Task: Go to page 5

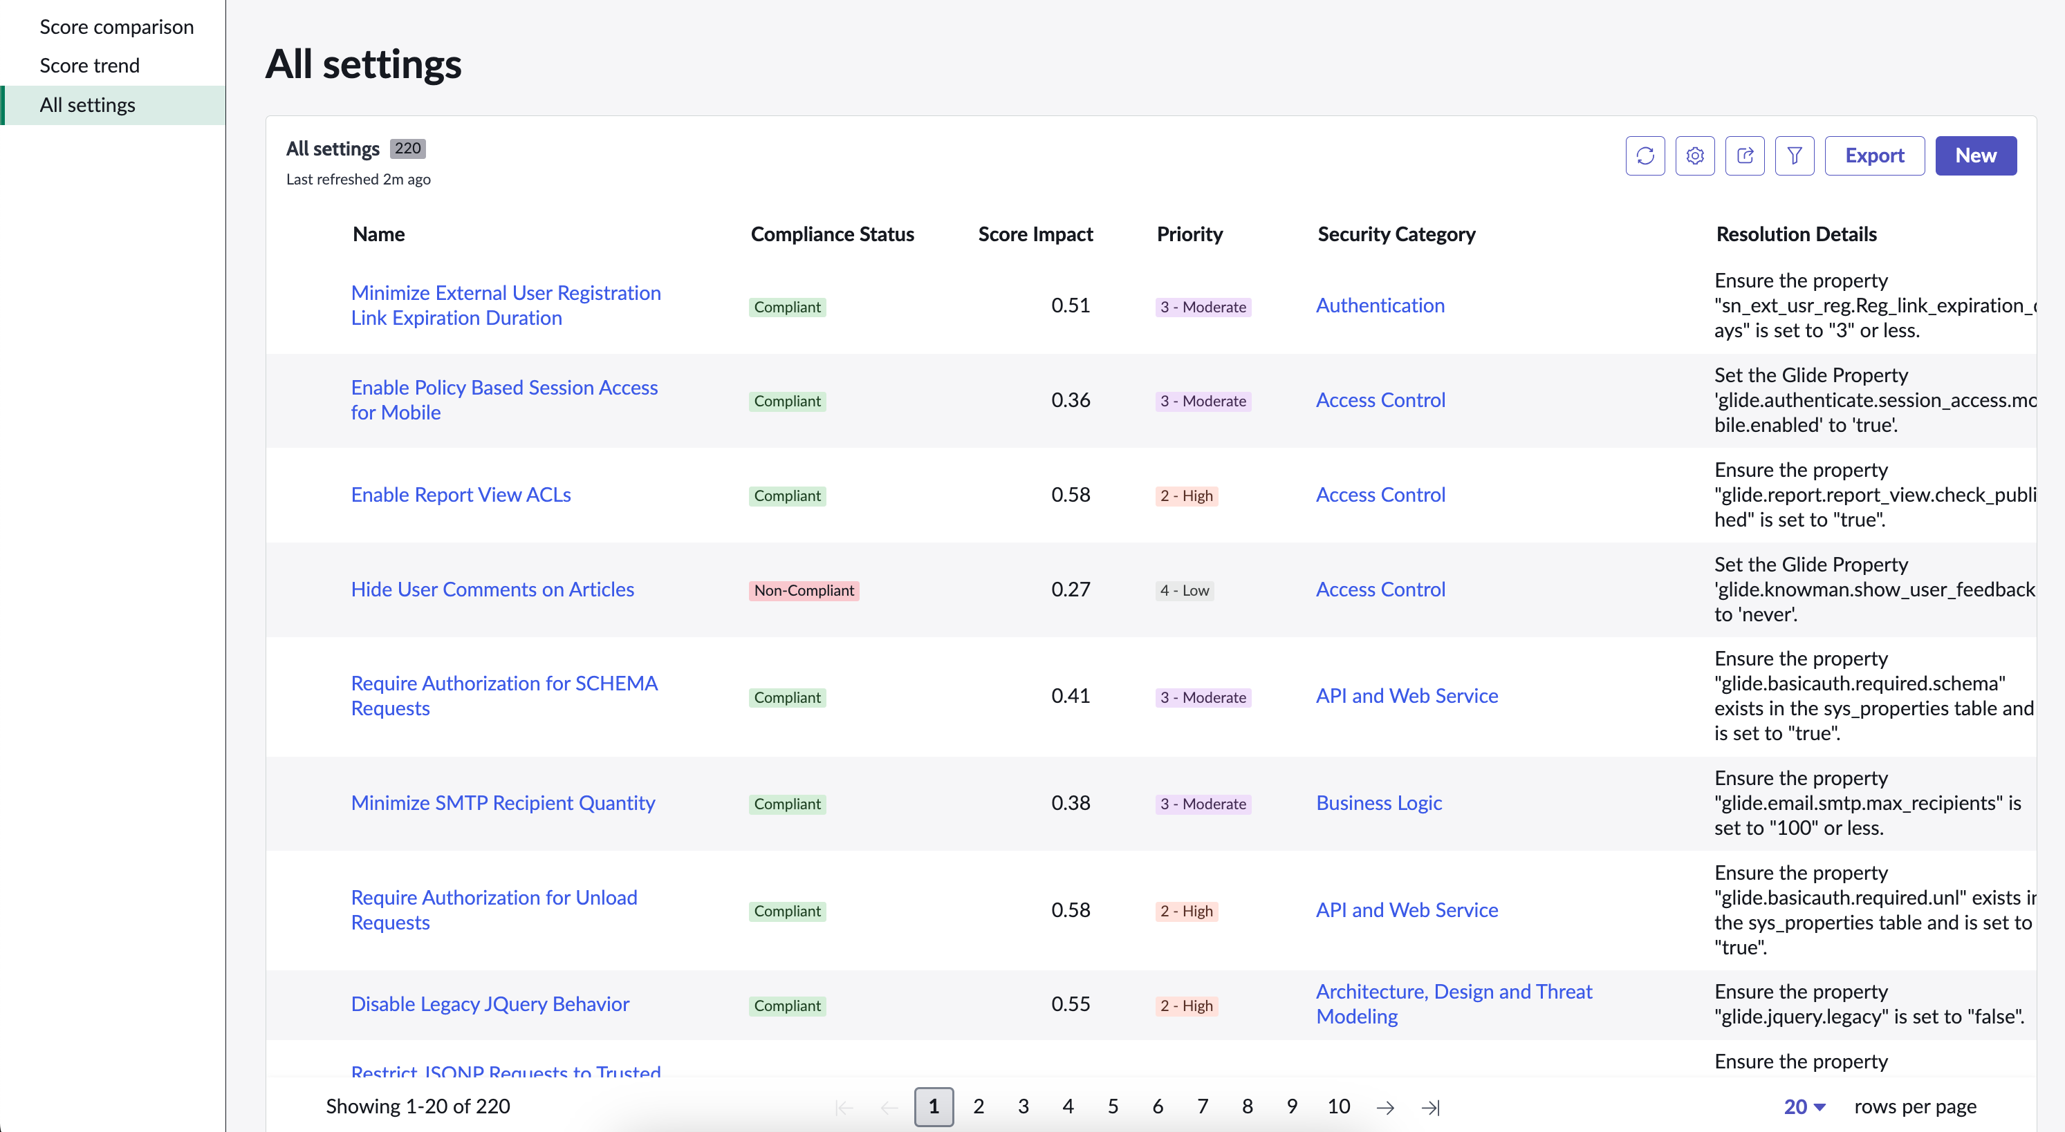Action: click(1113, 1106)
